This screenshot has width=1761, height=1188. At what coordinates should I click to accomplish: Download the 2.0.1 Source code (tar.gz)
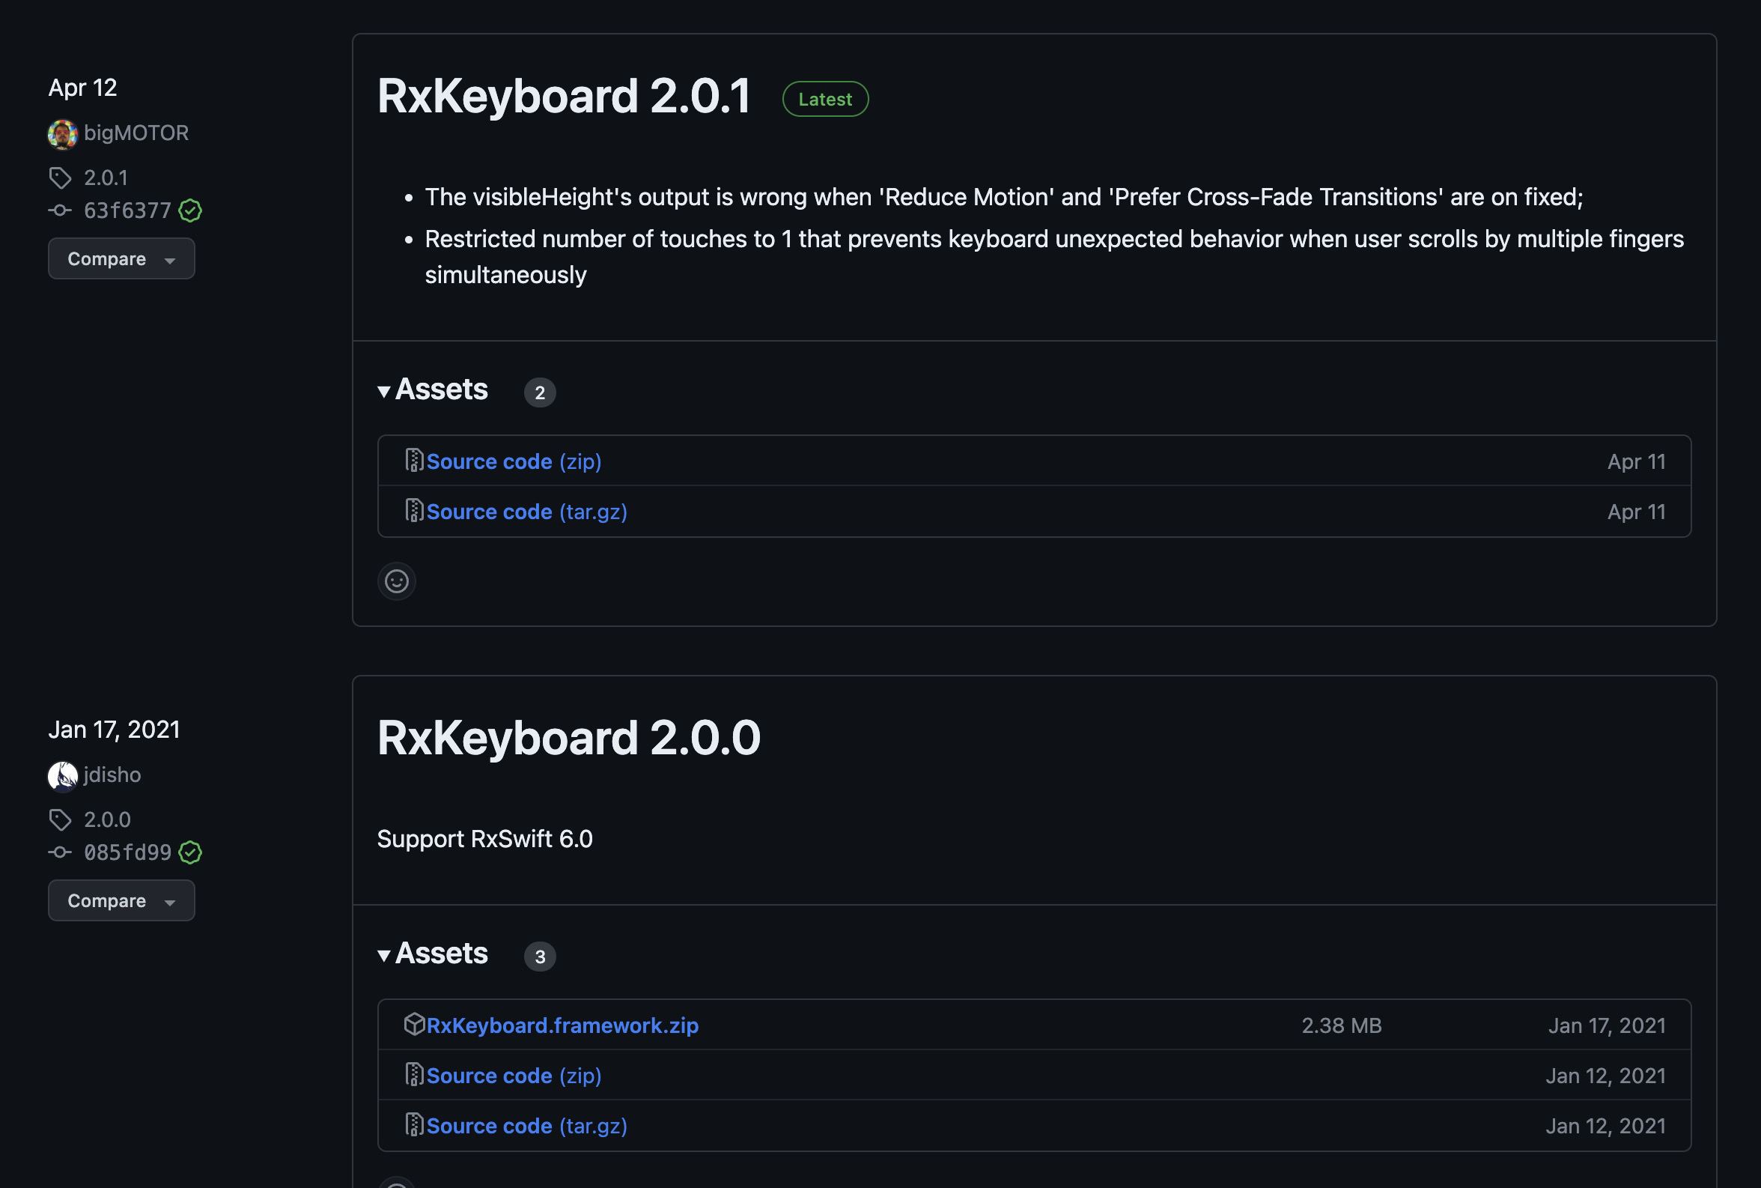526,512
